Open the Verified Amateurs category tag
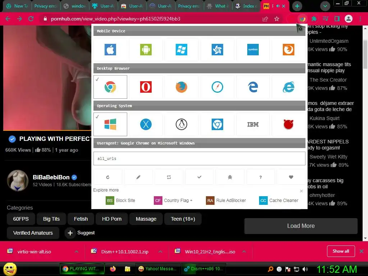Viewport: 368px width, 276px height. (x=33, y=233)
